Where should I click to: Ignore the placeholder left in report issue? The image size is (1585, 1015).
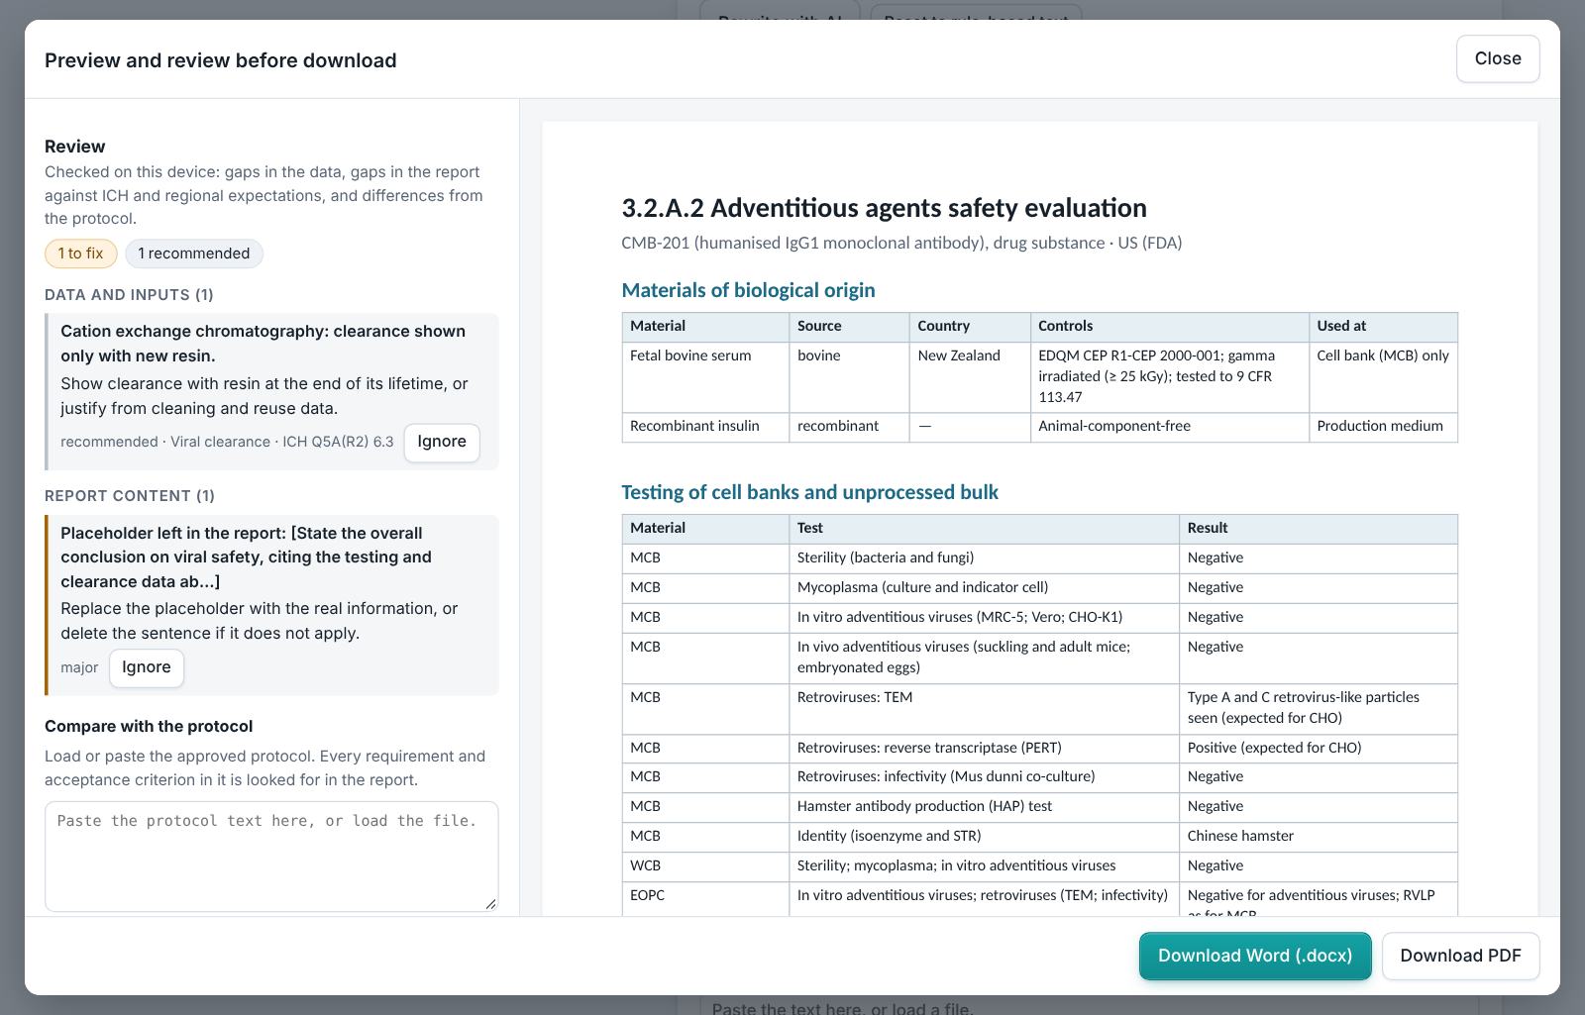tap(147, 667)
